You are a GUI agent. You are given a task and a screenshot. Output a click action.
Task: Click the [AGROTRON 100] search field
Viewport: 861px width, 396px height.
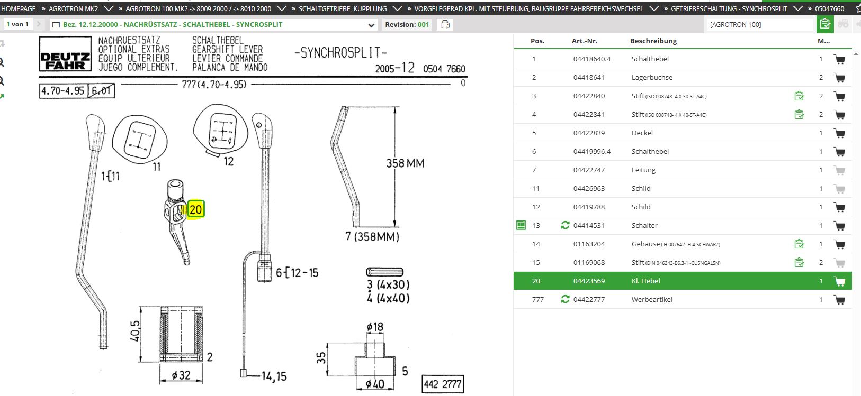[760, 24]
